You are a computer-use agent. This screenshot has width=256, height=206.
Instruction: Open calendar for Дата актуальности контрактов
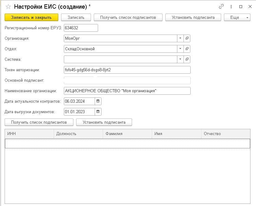click(x=98, y=101)
